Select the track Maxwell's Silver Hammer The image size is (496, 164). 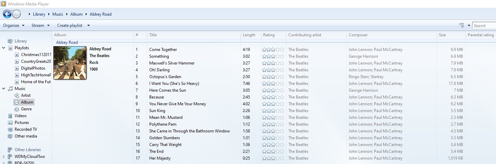(x=172, y=63)
